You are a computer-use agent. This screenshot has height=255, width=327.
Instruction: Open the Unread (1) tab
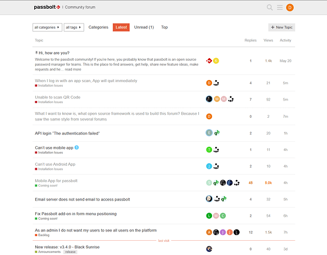point(144,27)
